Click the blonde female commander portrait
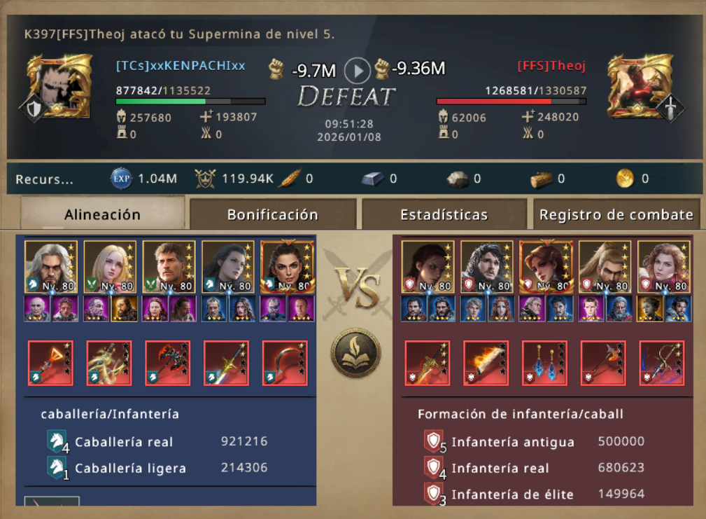This screenshot has width=706, height=519. tap(110, 267)
